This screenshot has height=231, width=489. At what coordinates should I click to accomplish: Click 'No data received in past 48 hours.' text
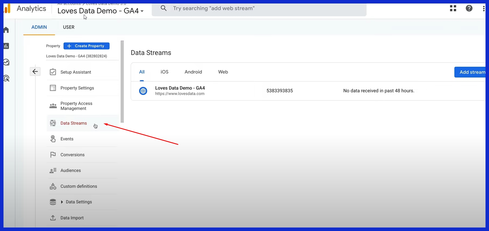click(379, 91)
